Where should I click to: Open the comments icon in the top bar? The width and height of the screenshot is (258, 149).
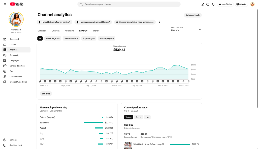tap(202, 4)
